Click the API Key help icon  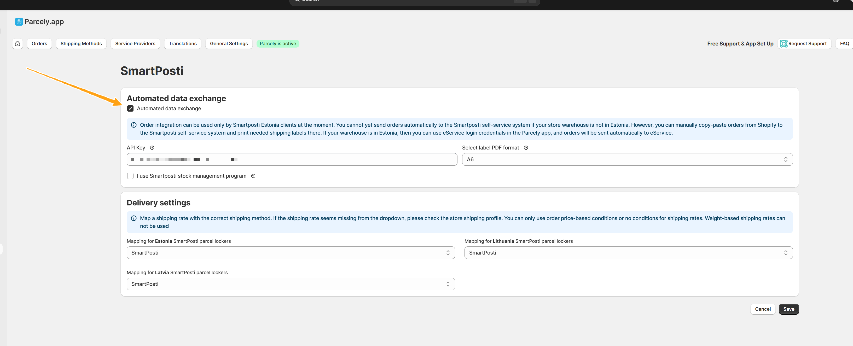(x=152, y=148)
